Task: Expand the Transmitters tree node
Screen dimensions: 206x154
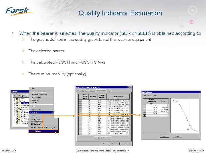Action: (15, 103)
